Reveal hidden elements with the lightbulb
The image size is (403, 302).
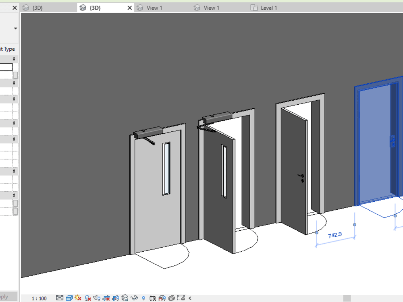[144, 298]
